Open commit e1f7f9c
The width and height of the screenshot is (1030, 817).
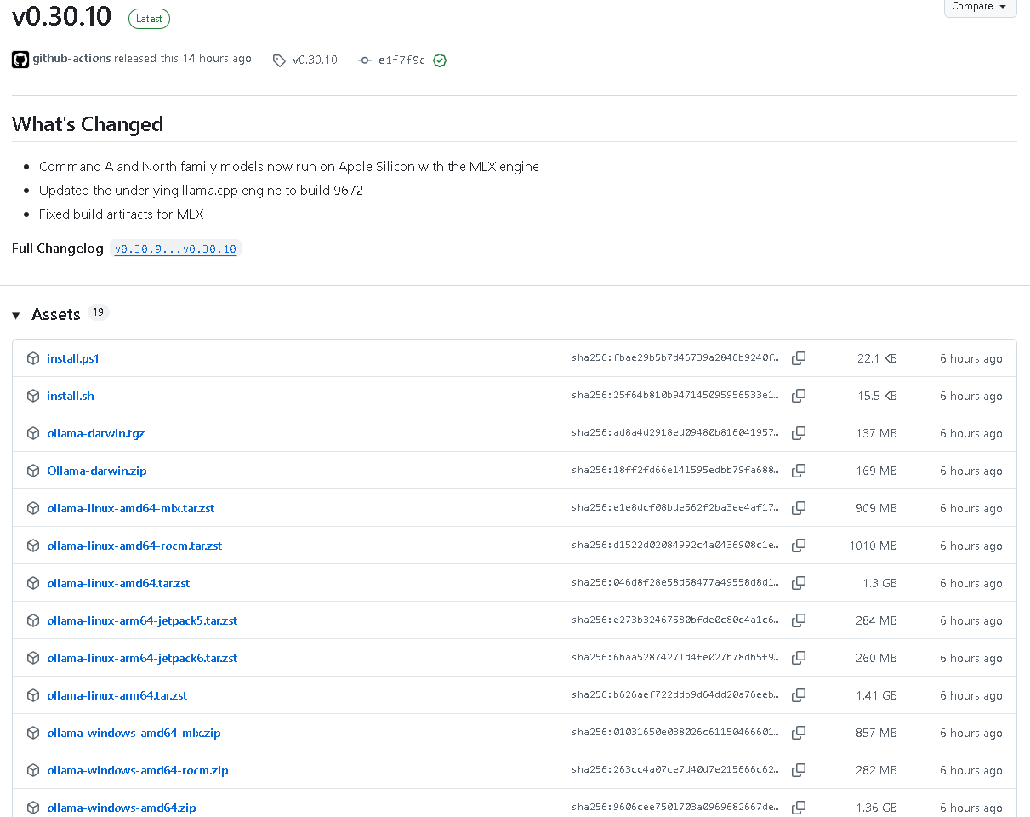click(401, 60)
